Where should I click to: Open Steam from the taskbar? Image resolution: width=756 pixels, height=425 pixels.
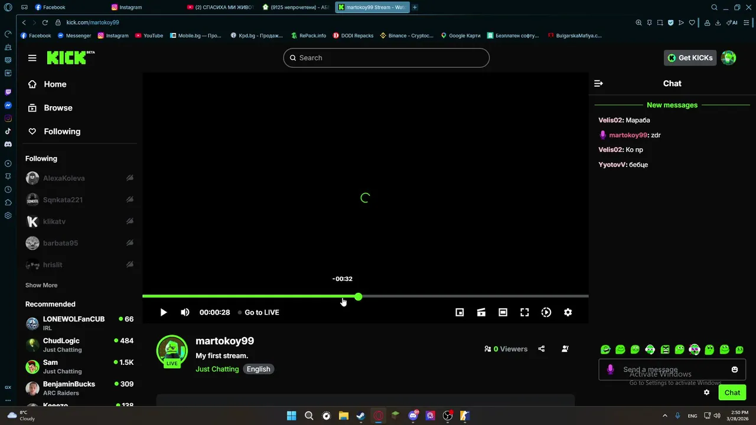click(361, 416)
